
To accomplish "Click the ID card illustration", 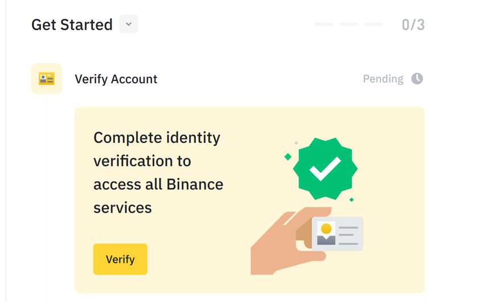I will (x=338, y=234).
